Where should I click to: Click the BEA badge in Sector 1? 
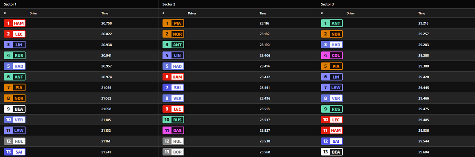(15, 109)
